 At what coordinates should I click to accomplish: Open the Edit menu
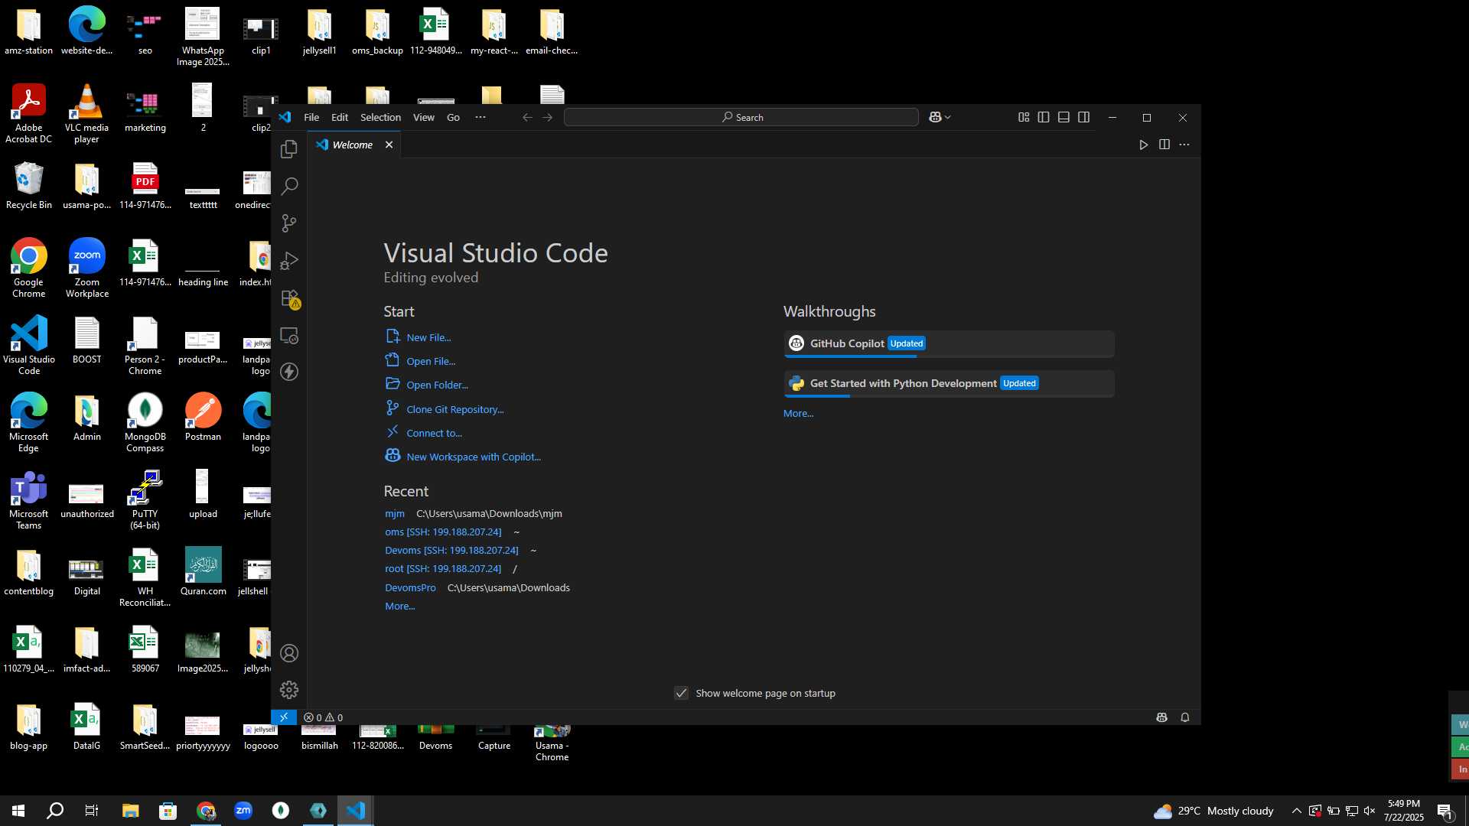coord(340,117)
